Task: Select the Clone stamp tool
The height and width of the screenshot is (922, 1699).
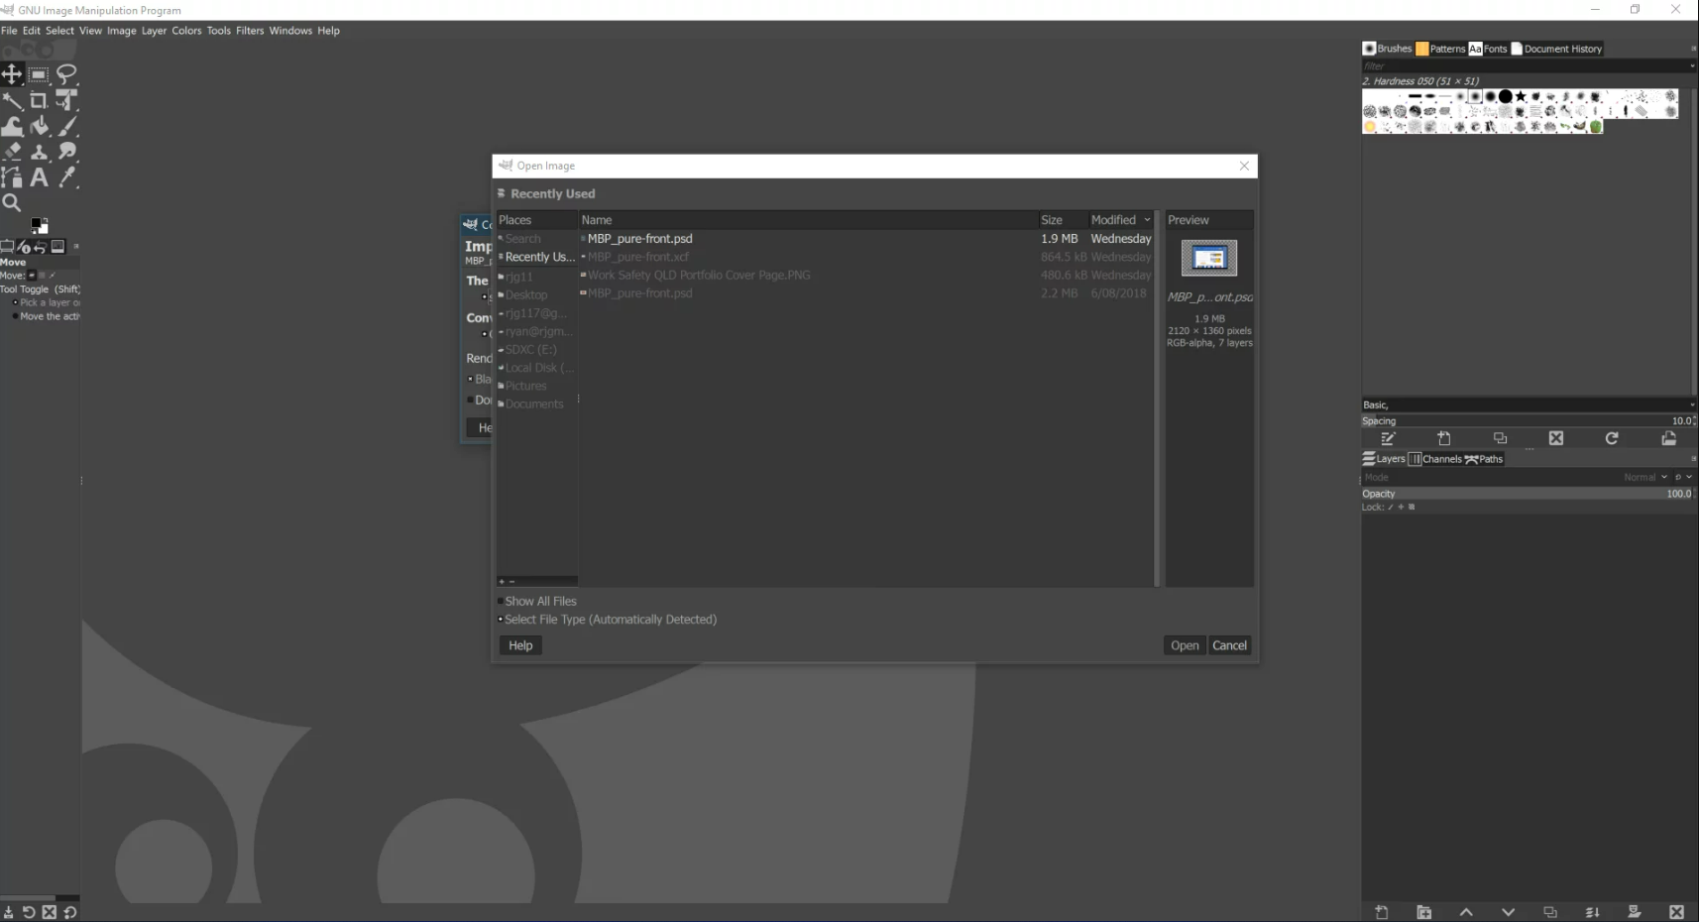Action: 40,152
